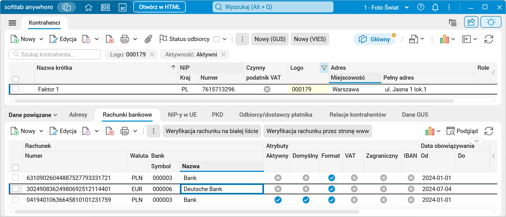
Task: Toggle the Status odbiorcy checkbox
Action: [217, 39]
